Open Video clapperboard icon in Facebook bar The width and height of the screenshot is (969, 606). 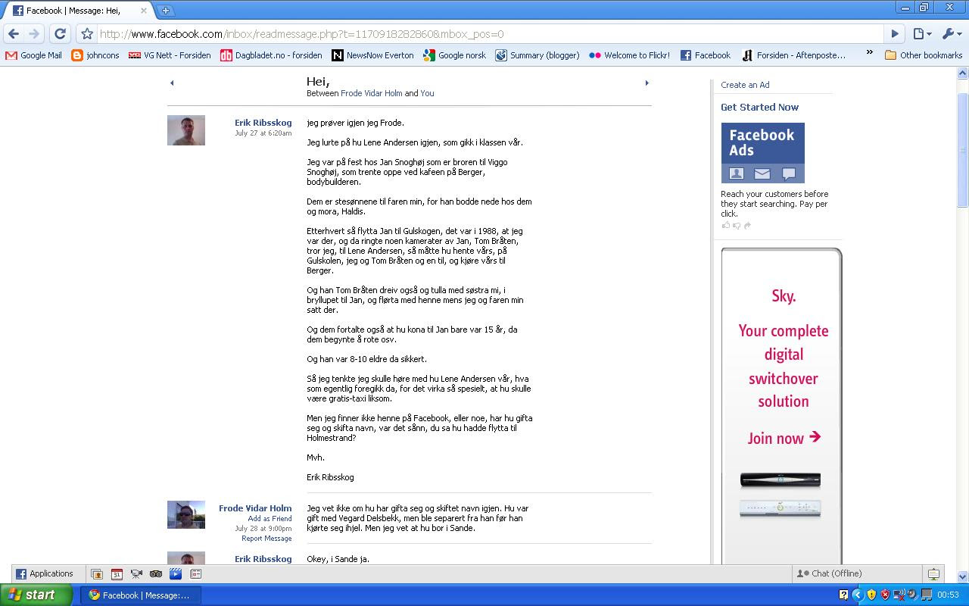click(x=176, y=574)
